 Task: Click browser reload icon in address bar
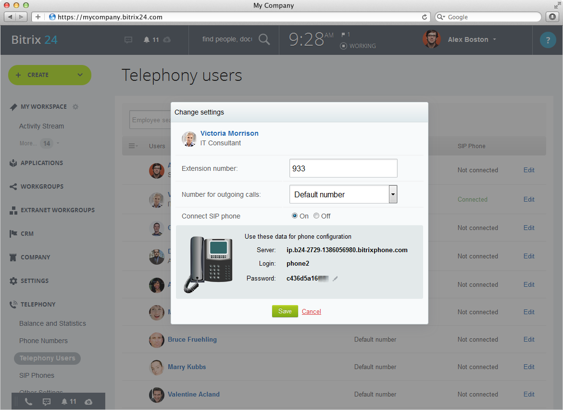coord(425,17)
